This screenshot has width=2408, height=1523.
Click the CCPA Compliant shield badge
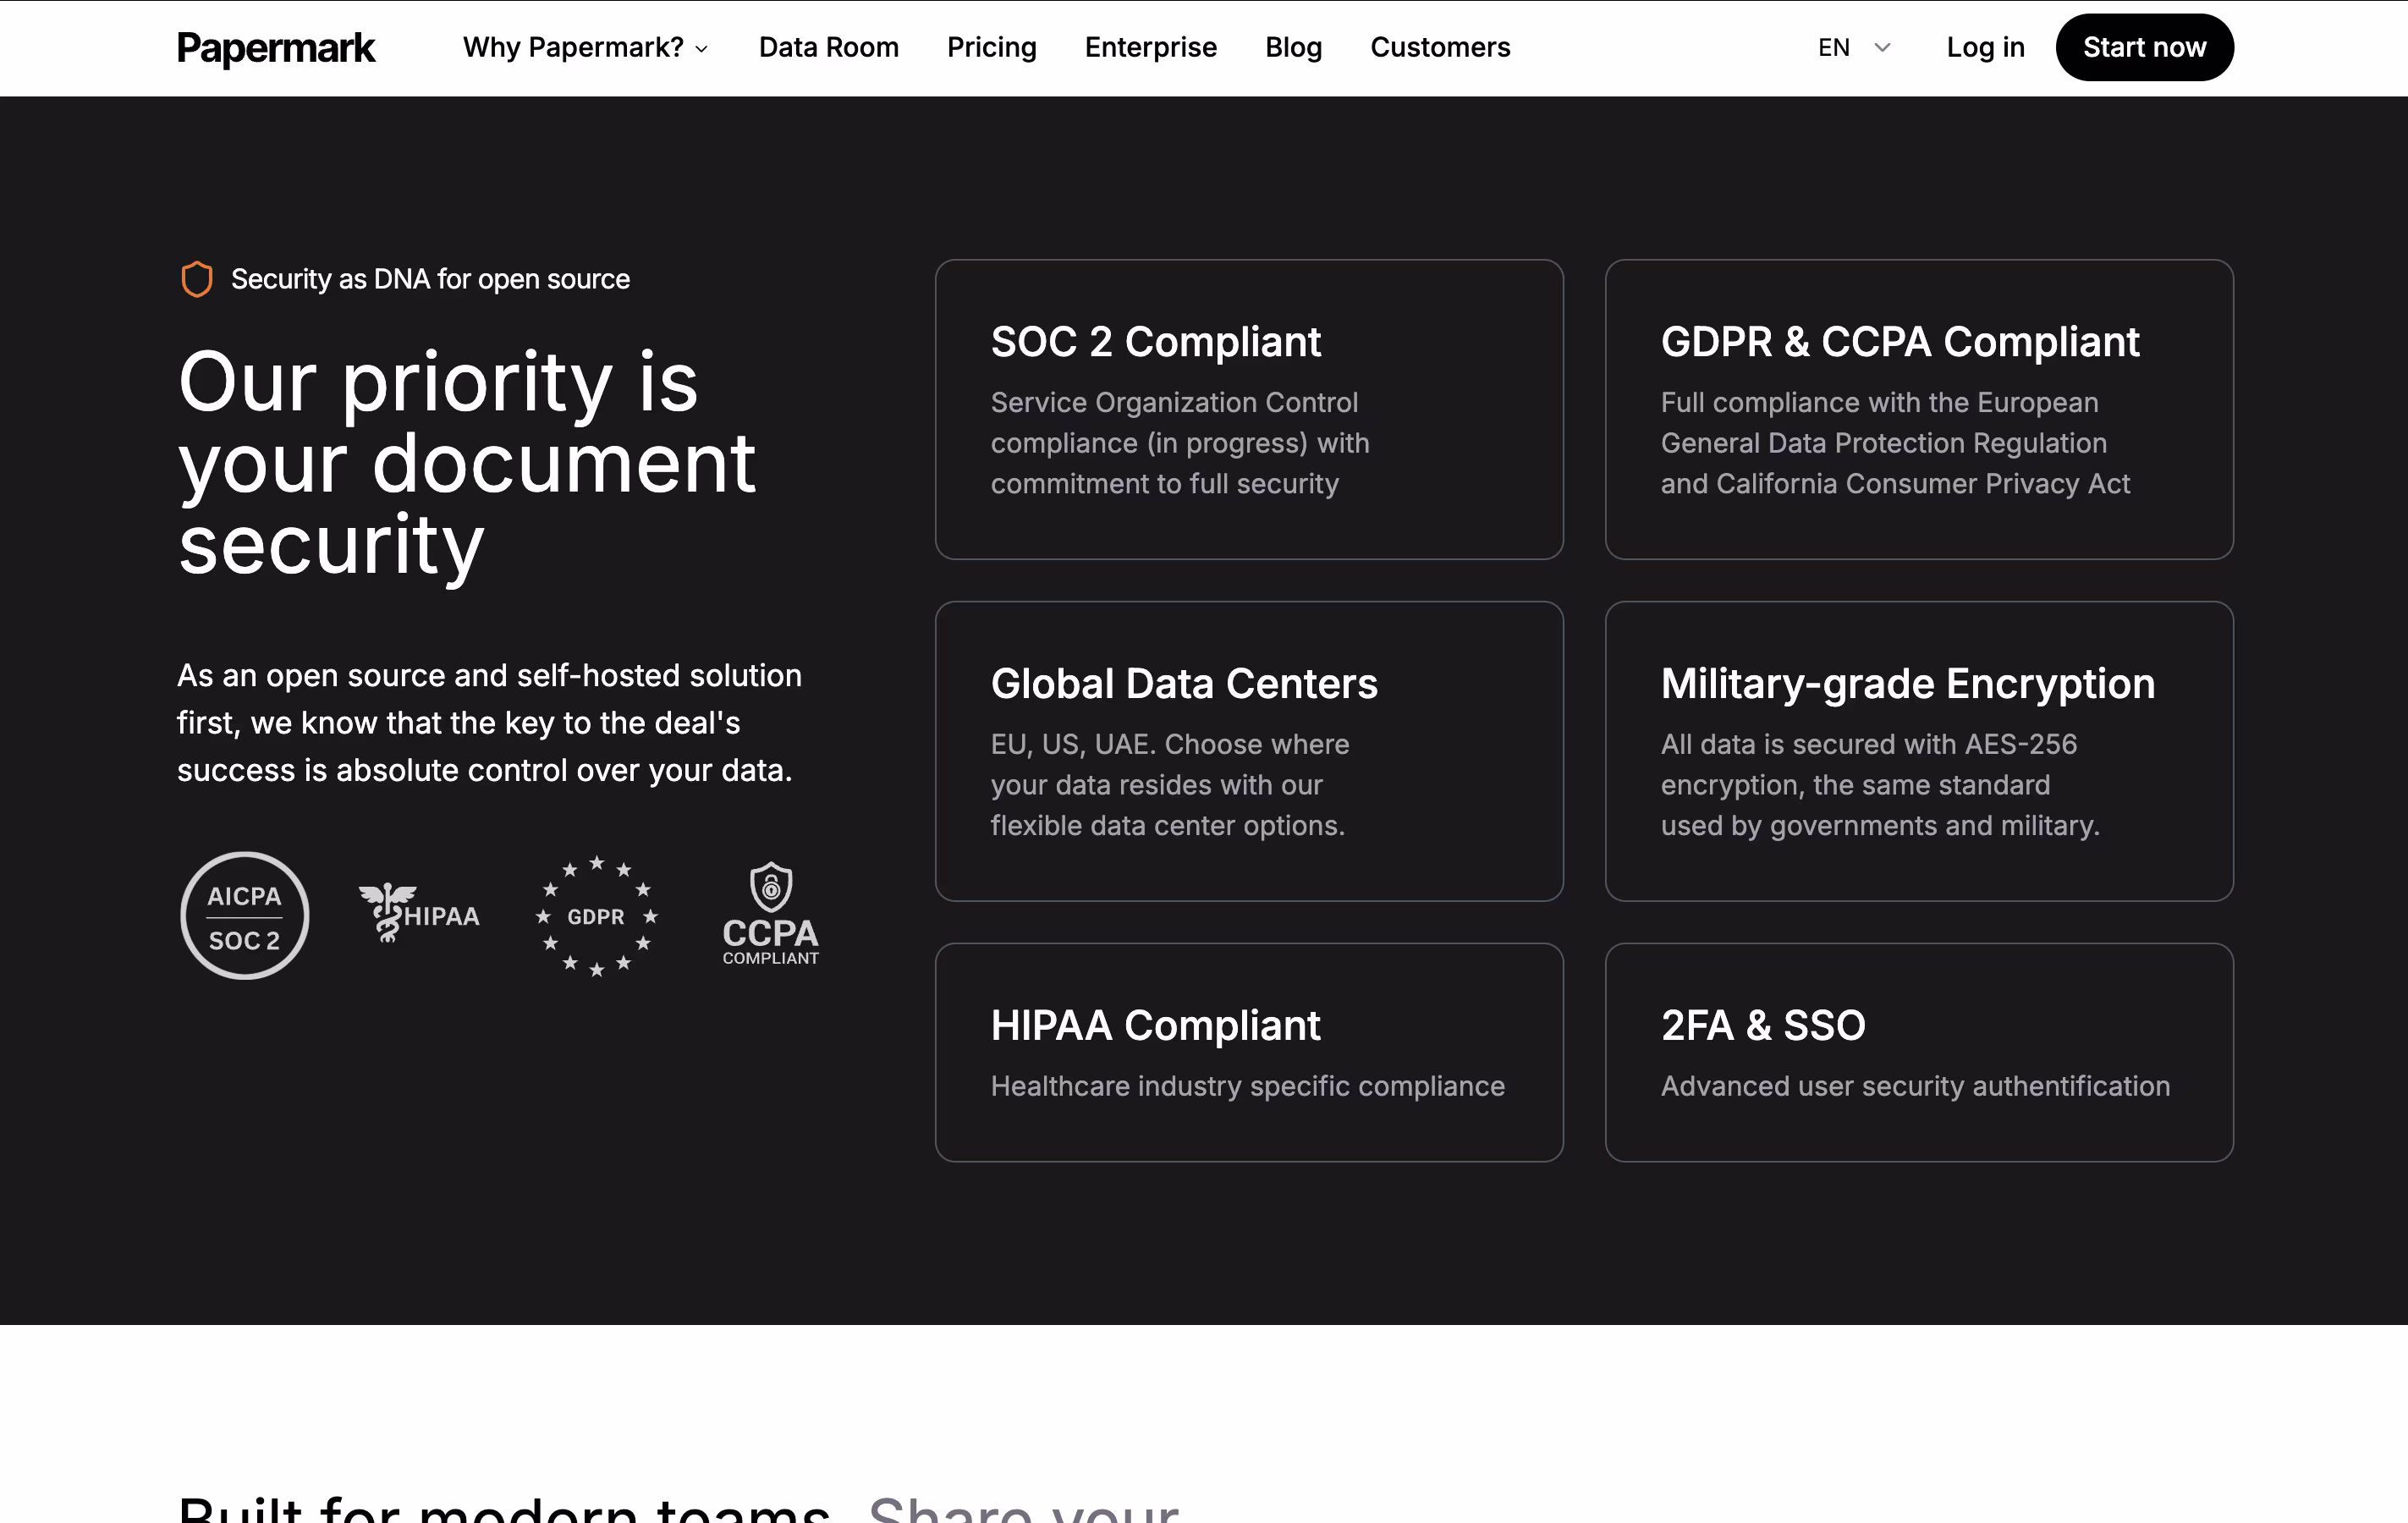(x=770, y=914)
